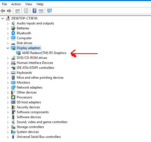151x142 pixels.
Task: Select the Computer category label
Action: (24, 38)
